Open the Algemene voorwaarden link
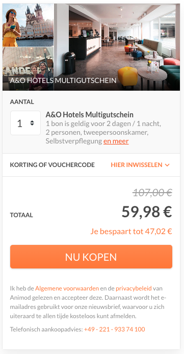 [67, 288]
